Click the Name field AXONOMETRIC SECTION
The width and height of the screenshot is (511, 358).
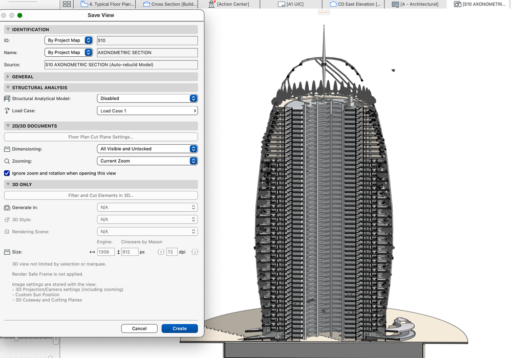pos(147,53)
